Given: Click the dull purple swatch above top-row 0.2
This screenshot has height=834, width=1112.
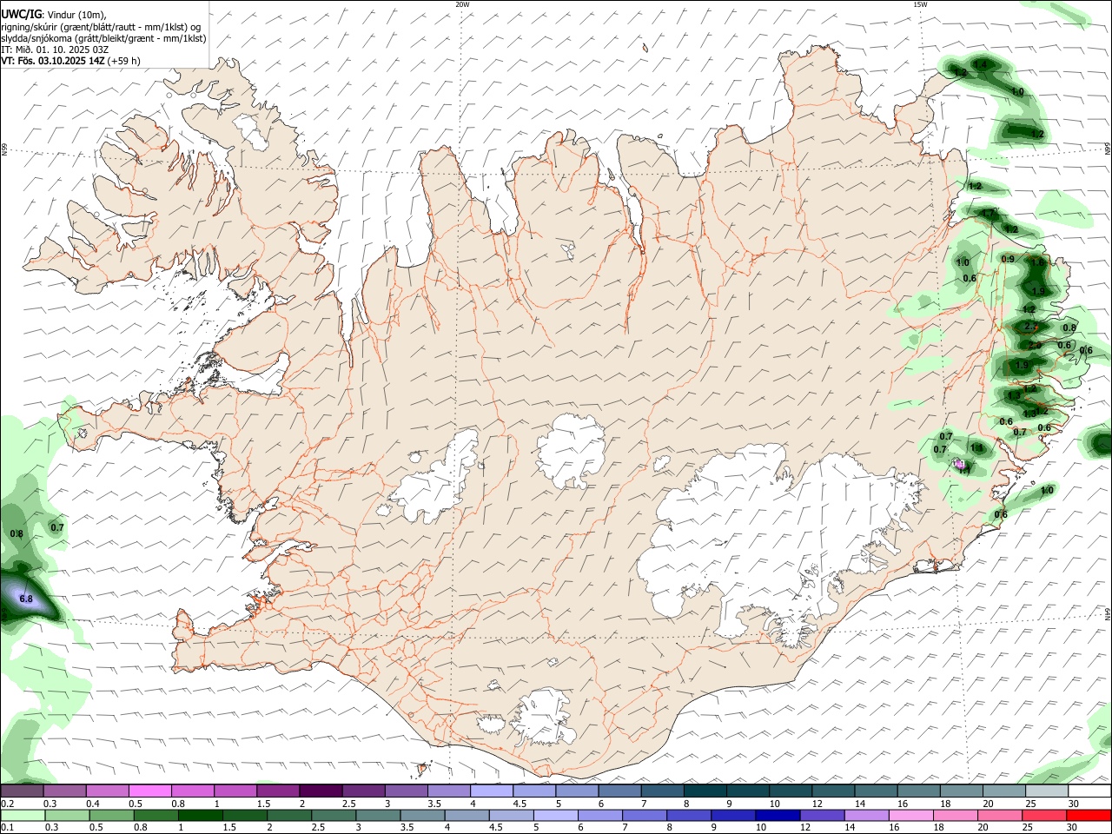Looking at the screenshot, I should (22, 791).
